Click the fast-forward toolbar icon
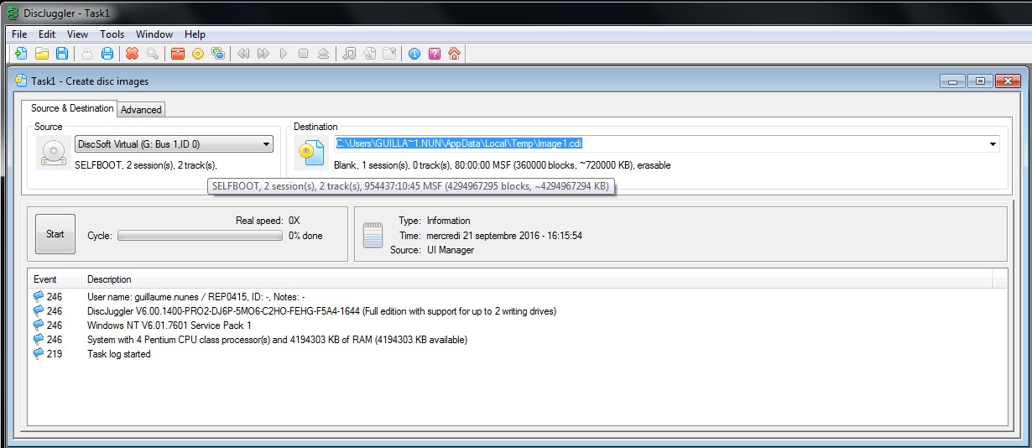Image resolution: width=1032 pixels, height=448 pixels. (x=263, y=54)
